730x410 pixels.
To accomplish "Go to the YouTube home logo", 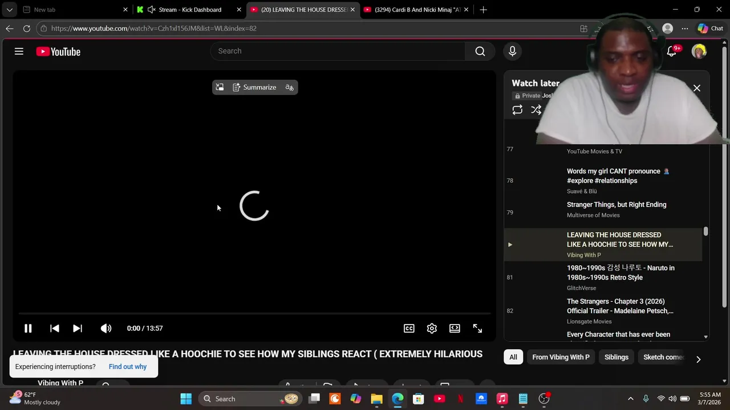I will point(58,51).
